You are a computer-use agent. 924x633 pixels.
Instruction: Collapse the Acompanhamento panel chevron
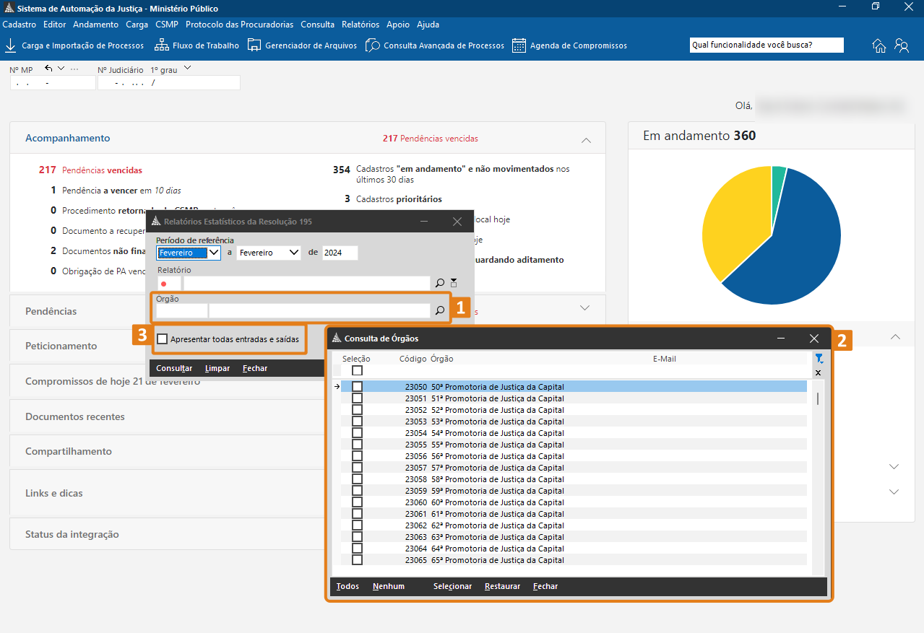point(586,139)
